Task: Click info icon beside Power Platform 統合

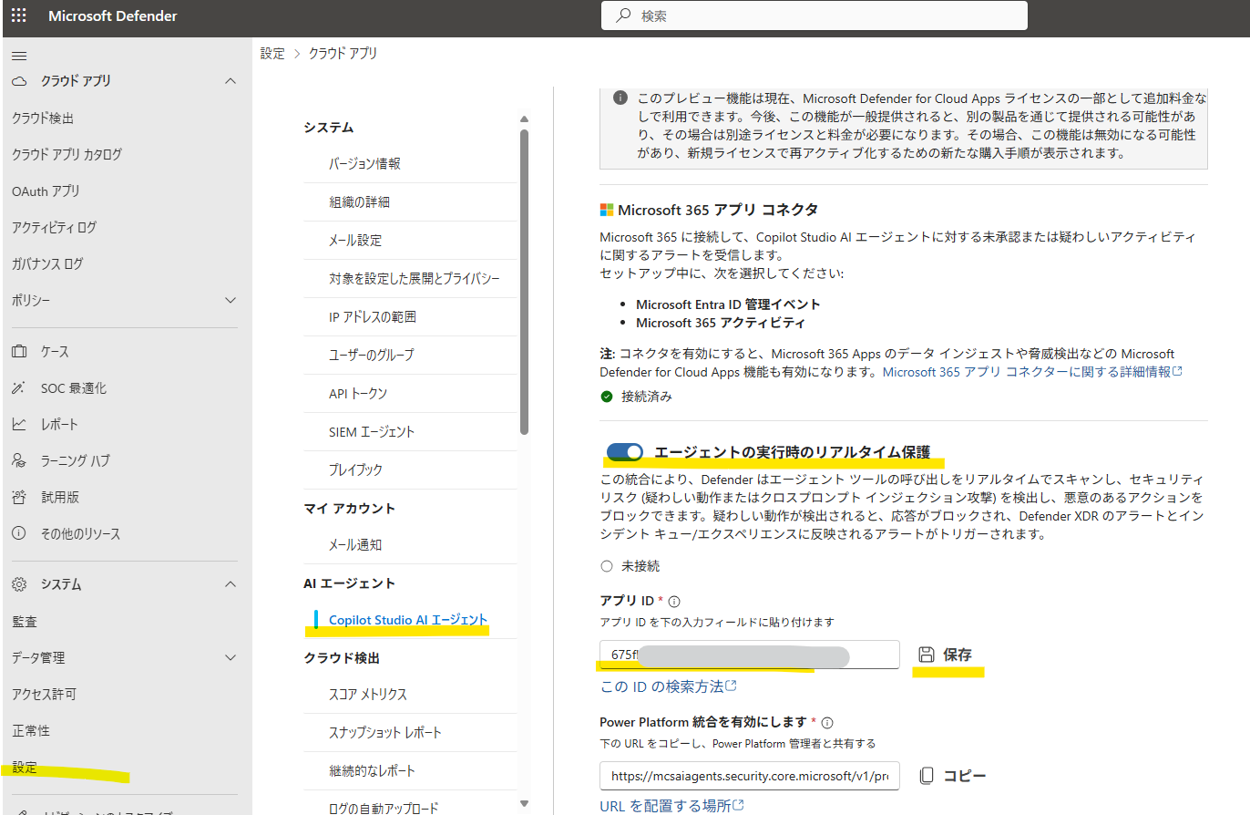Action: [827, 723]
